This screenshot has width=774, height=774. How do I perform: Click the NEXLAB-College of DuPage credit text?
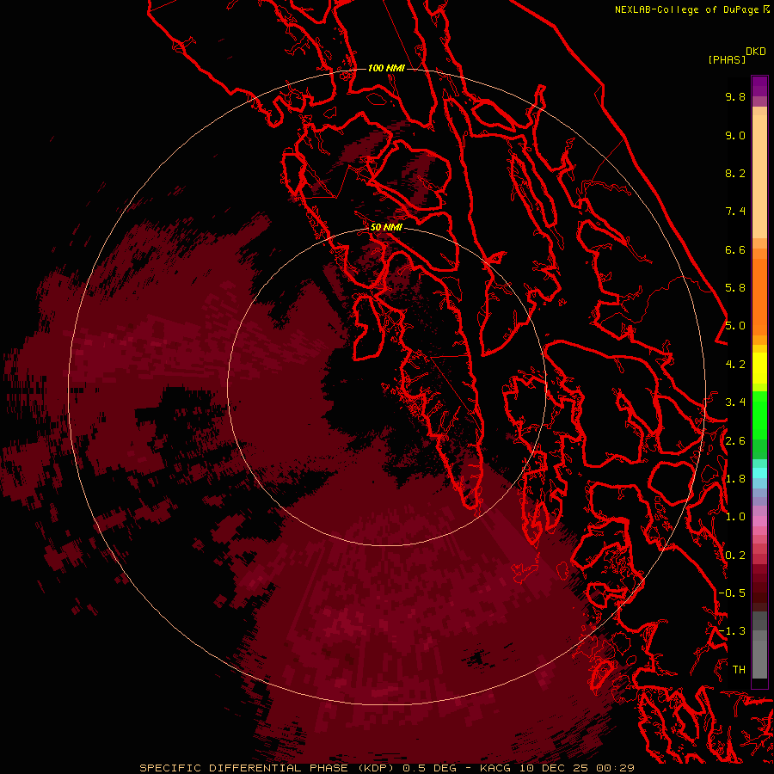686,9
